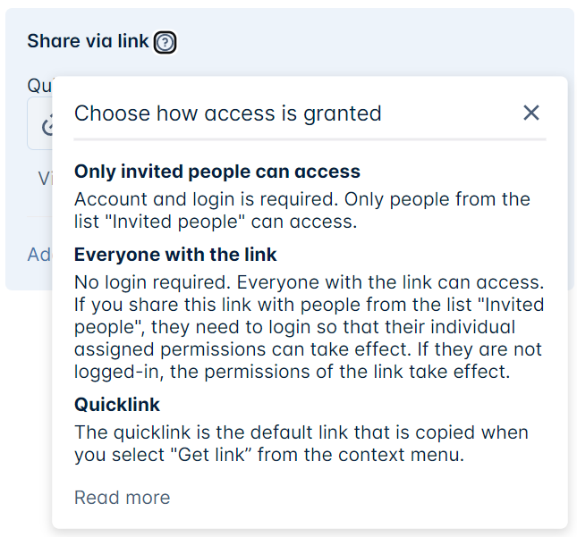Click the "Choose how access is granted" title
The image size is (577, 537).
coord(227,113)
